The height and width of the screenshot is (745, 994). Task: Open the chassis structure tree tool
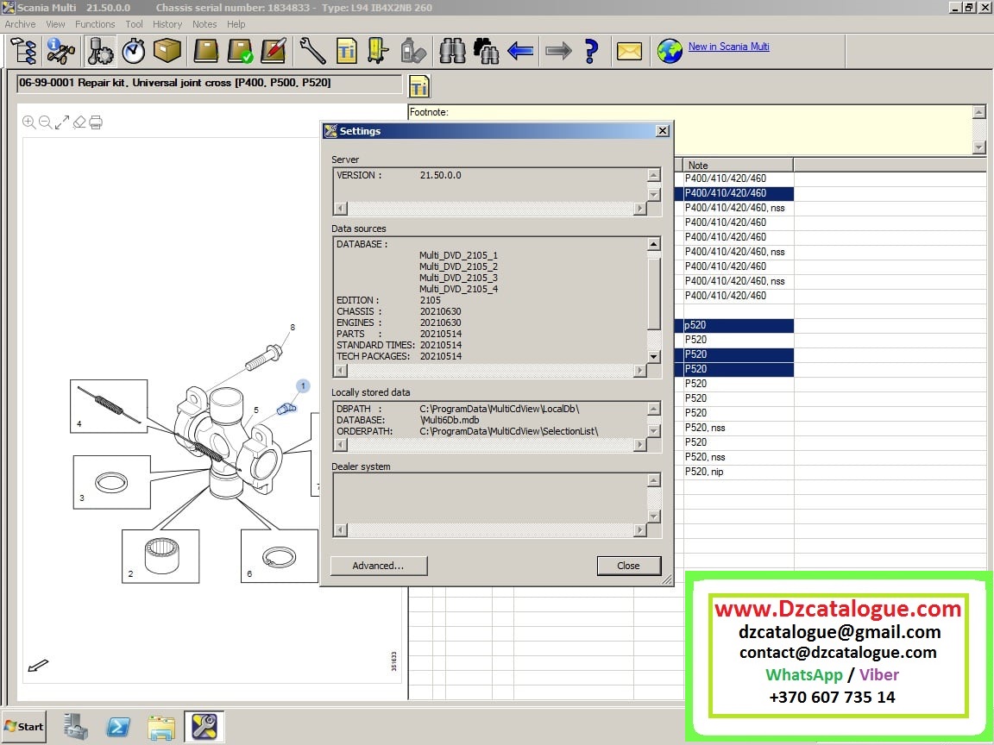coord(24,51)
